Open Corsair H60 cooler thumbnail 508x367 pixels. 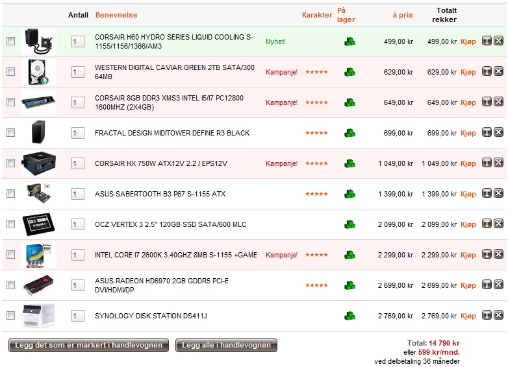38,41
